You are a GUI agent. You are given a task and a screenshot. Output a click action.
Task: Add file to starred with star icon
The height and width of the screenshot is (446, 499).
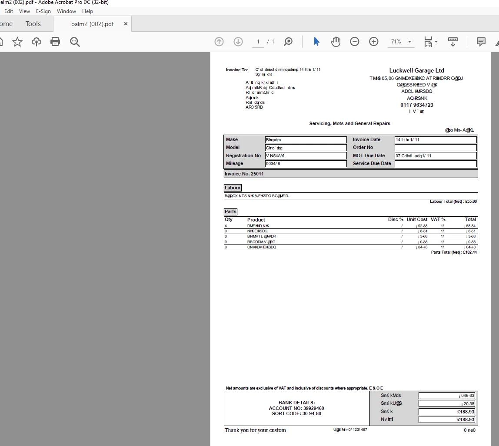(17, 42)
